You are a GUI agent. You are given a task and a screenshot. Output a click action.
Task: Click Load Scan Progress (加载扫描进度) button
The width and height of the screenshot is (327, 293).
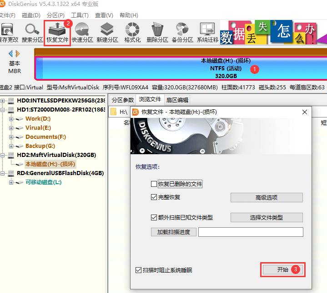(174, 232)
